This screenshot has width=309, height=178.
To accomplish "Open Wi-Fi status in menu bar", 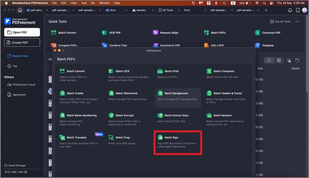I will pyautogui.click(x=257, y=3).
